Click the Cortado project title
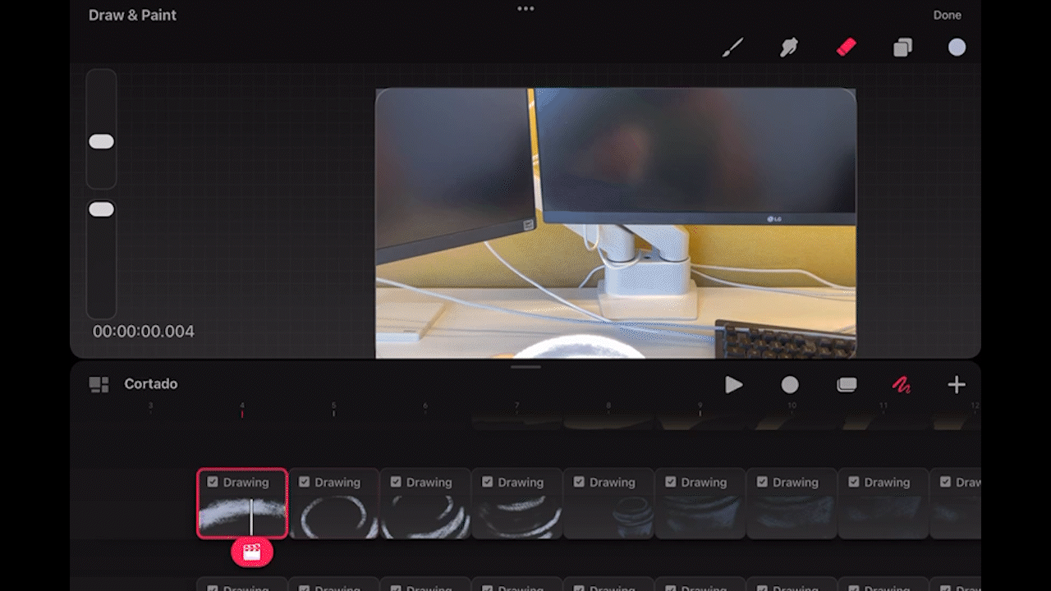1051x591 pixels. tap(151, 383)
